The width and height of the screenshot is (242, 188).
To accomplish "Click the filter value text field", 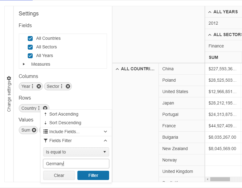I will click(76, 164).
